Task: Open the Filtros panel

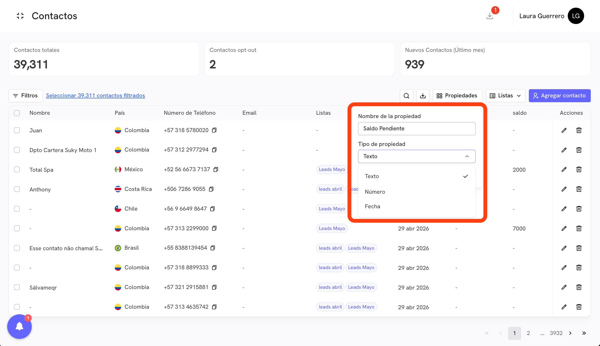Action: [x=26, y=96]
